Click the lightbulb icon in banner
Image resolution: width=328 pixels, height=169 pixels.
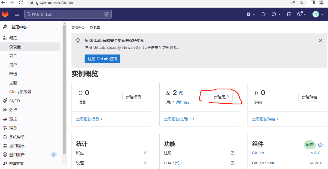coord(78,40)
